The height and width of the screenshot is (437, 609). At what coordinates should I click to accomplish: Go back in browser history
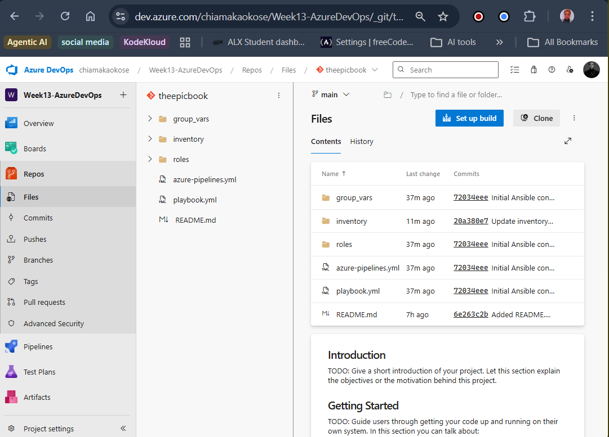click(x=15, y=16)
